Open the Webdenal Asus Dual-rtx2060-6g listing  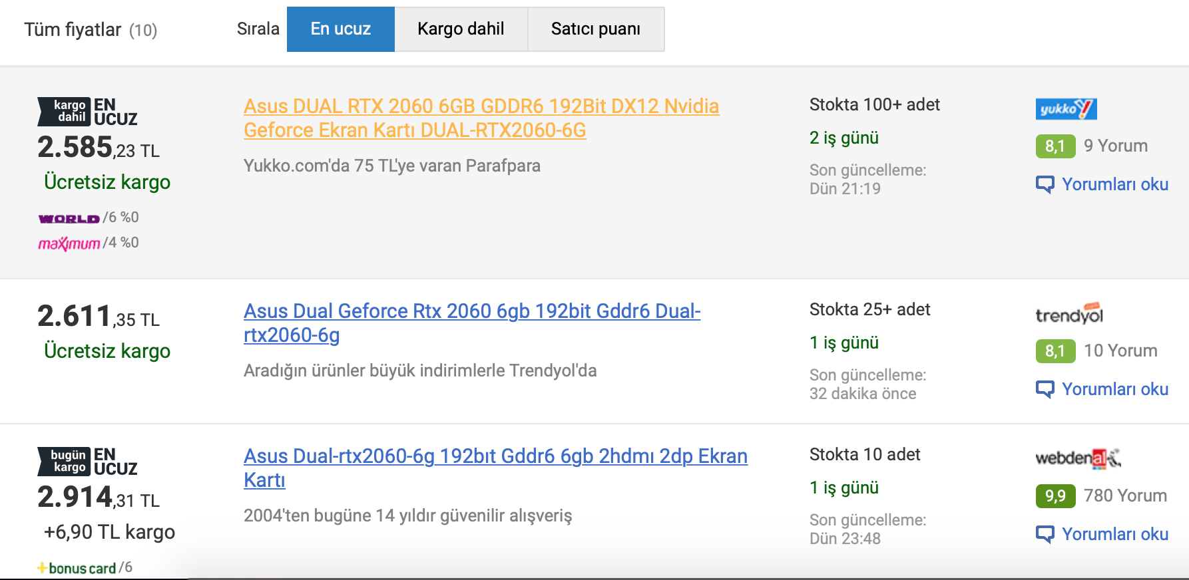click(495, 468)
